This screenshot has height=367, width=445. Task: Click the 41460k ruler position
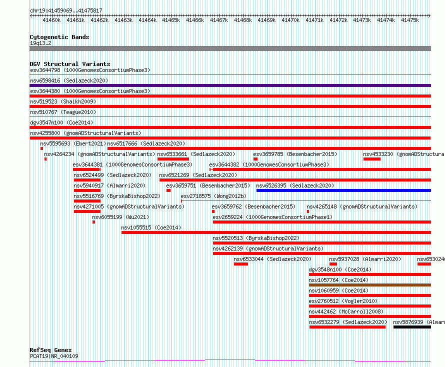pyautogui.click(x=51, y=20)
